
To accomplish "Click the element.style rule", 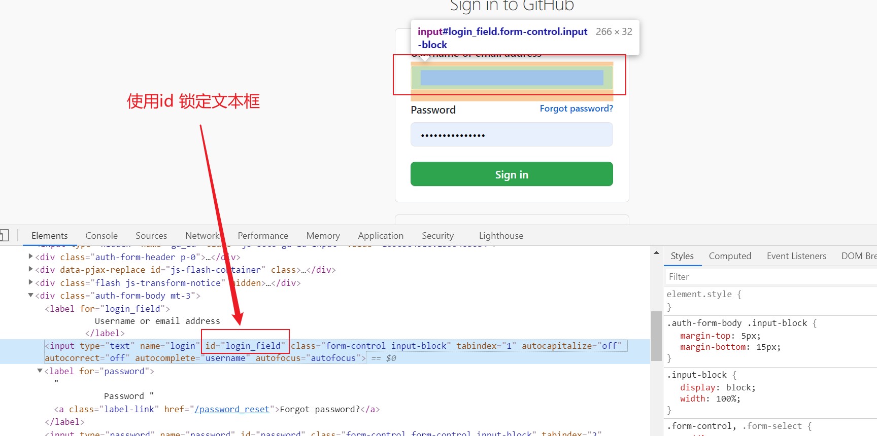I will 703,294.
